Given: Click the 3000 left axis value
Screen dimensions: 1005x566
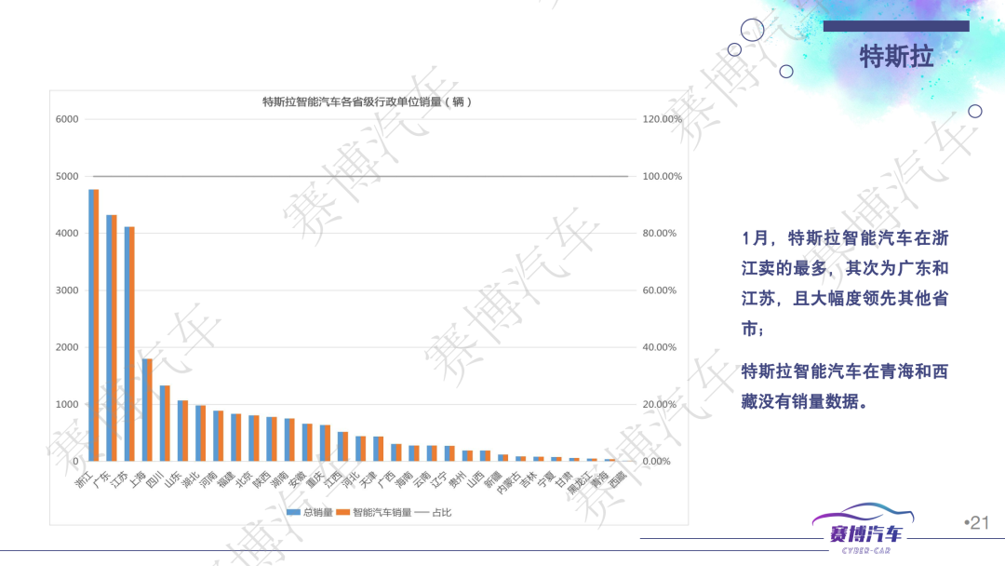Looking at the screenshot, I should [67, 290].
